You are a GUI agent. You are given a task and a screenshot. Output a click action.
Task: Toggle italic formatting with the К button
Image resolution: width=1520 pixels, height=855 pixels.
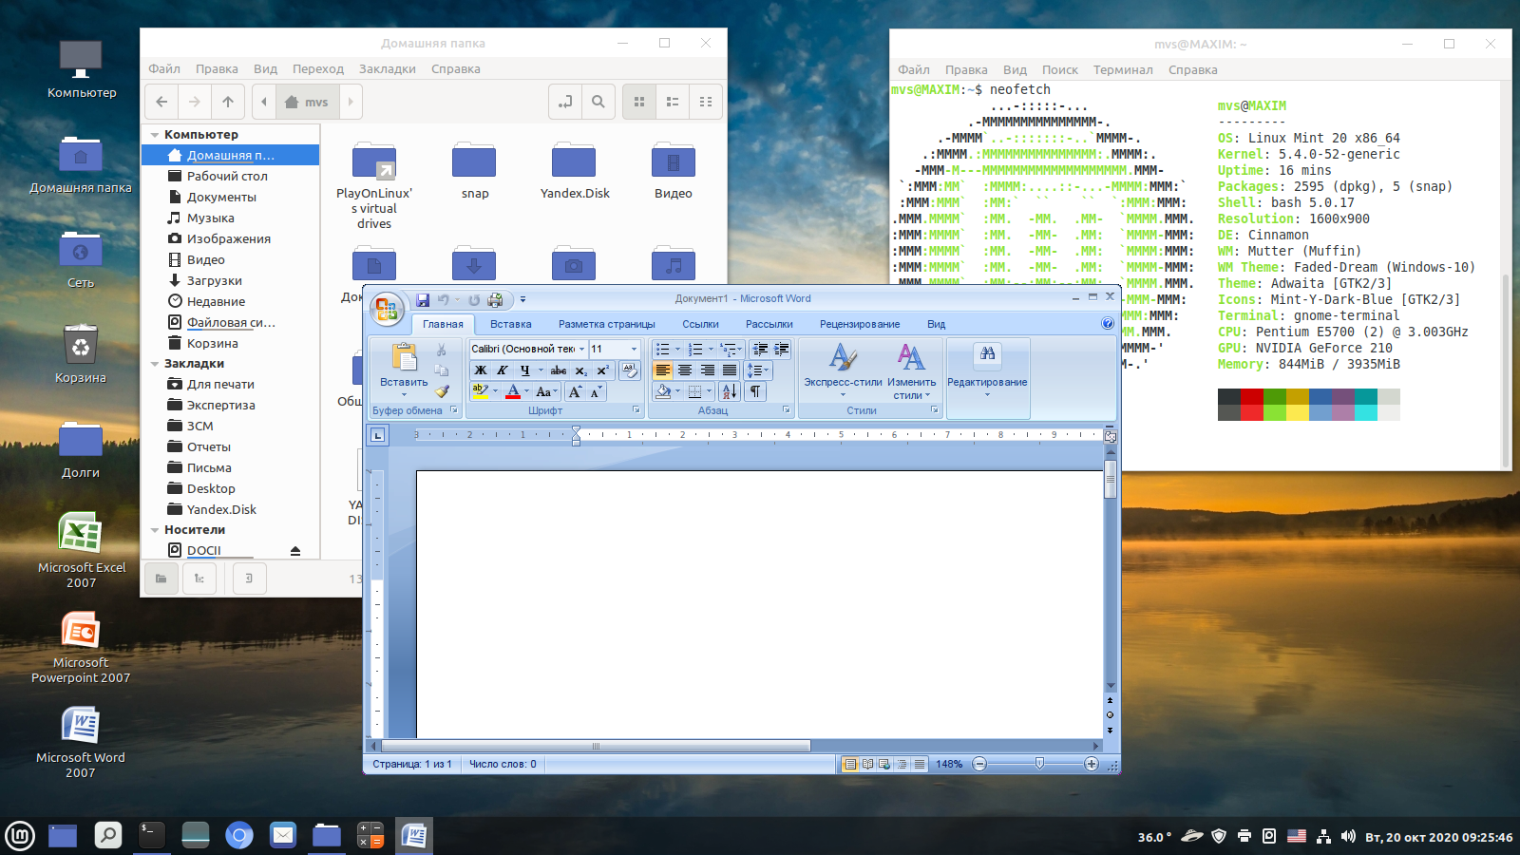503,370
